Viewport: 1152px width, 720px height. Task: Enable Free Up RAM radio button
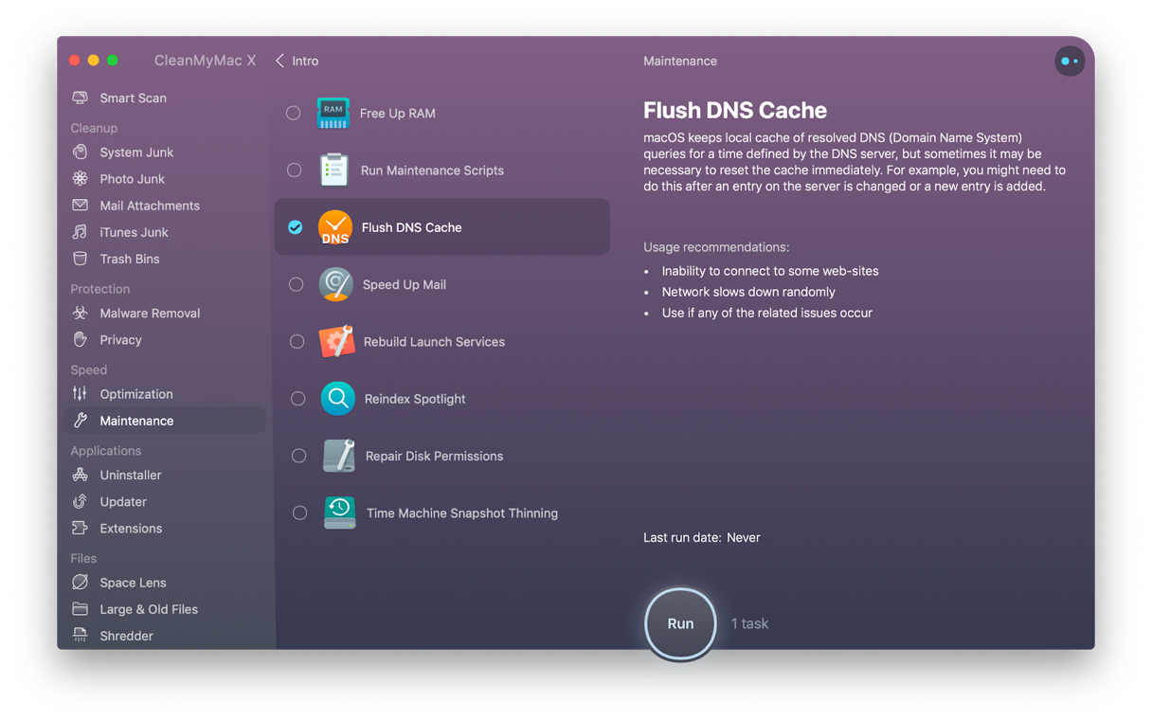(294, 113)
